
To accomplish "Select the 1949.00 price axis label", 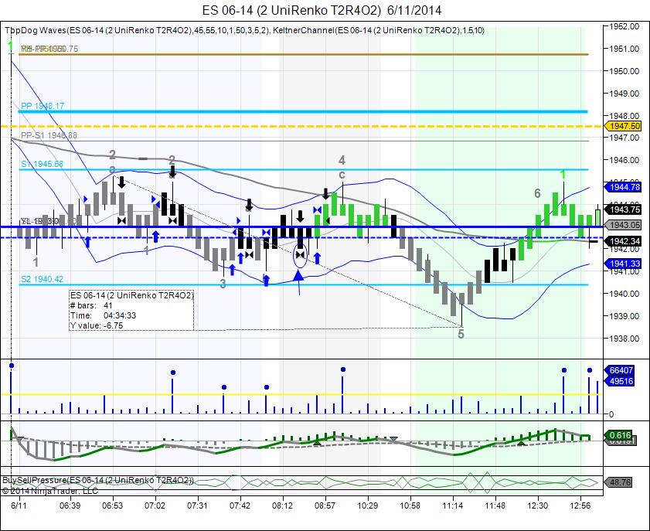I will tap(624, 94).
